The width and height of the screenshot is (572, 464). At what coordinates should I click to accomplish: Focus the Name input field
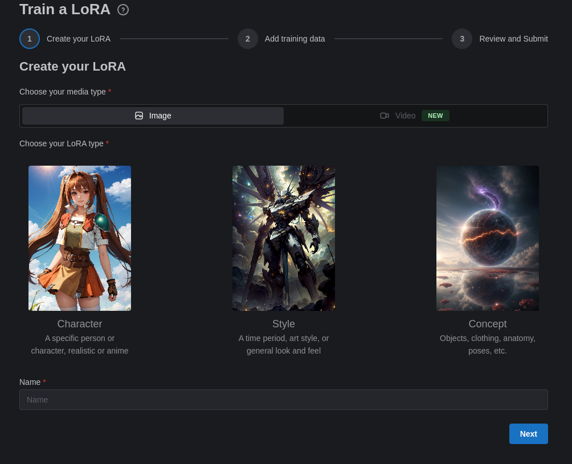coord(284,400)
